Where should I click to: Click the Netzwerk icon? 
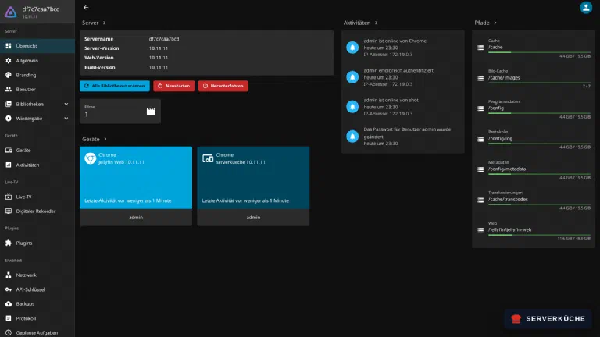click(x=9, y=275)
